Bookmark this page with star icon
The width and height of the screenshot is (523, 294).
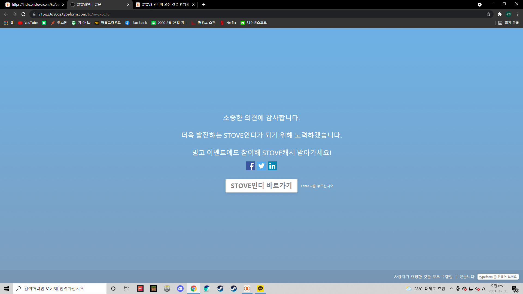click(x=489, y=14)
